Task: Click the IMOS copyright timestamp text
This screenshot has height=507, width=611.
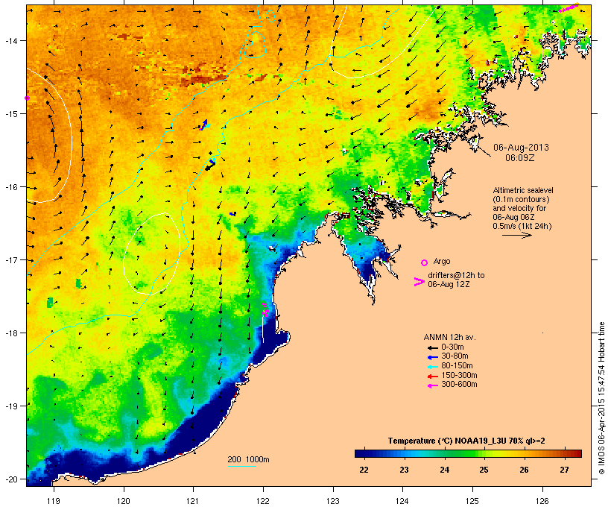Action: pos(601,398)
